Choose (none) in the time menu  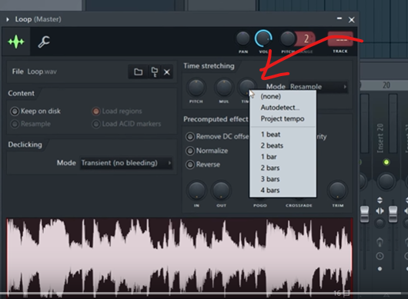pyautogui.click(x=283, y=97)
